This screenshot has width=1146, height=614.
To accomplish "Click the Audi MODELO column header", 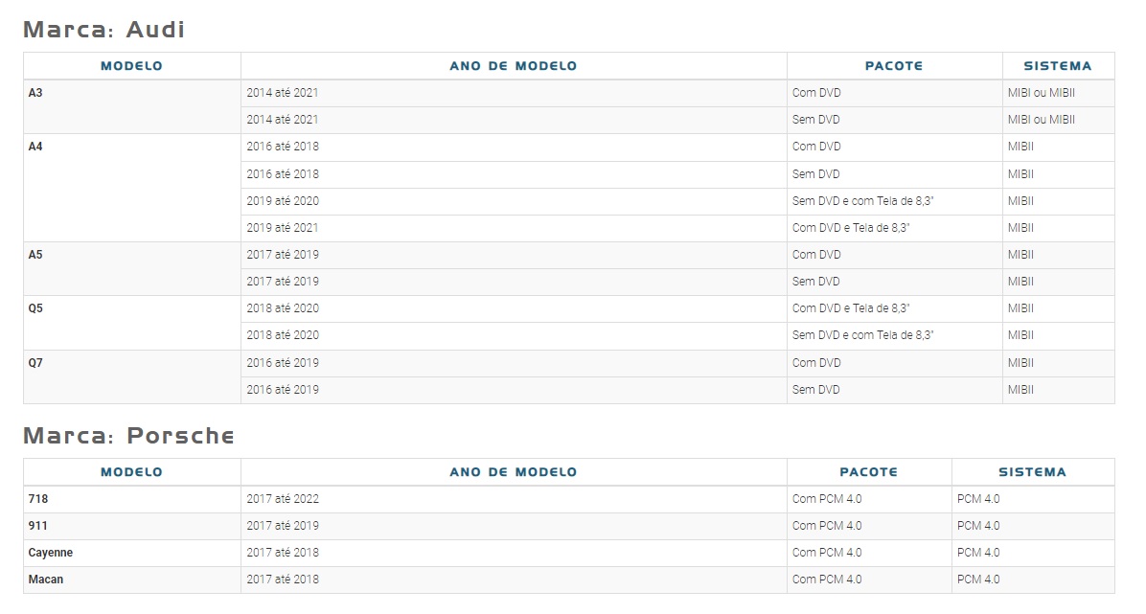I will (x=131, y=66).
